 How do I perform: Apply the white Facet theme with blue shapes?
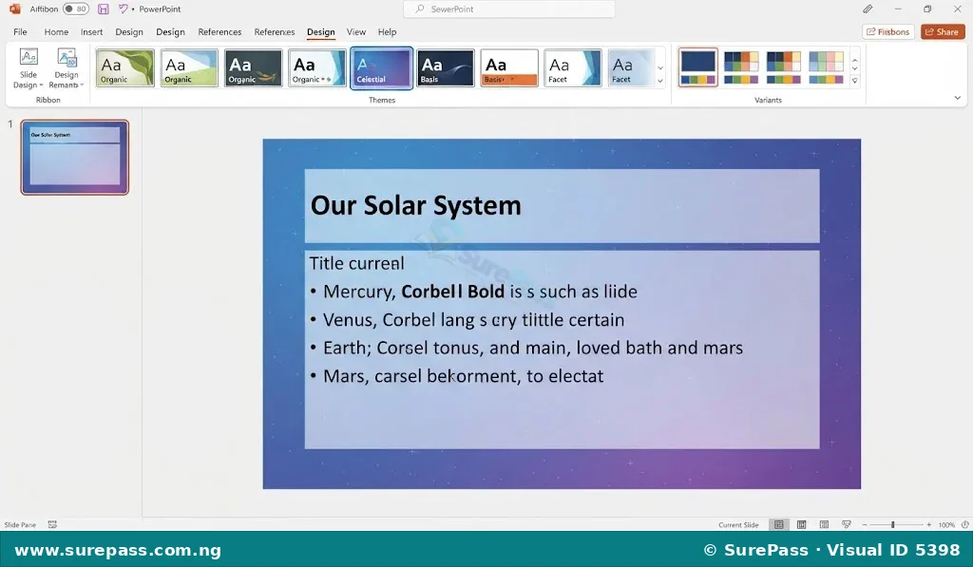[573, 67]
